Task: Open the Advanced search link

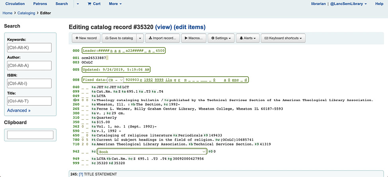Action: pyautogui.click(x=19, y=110)
